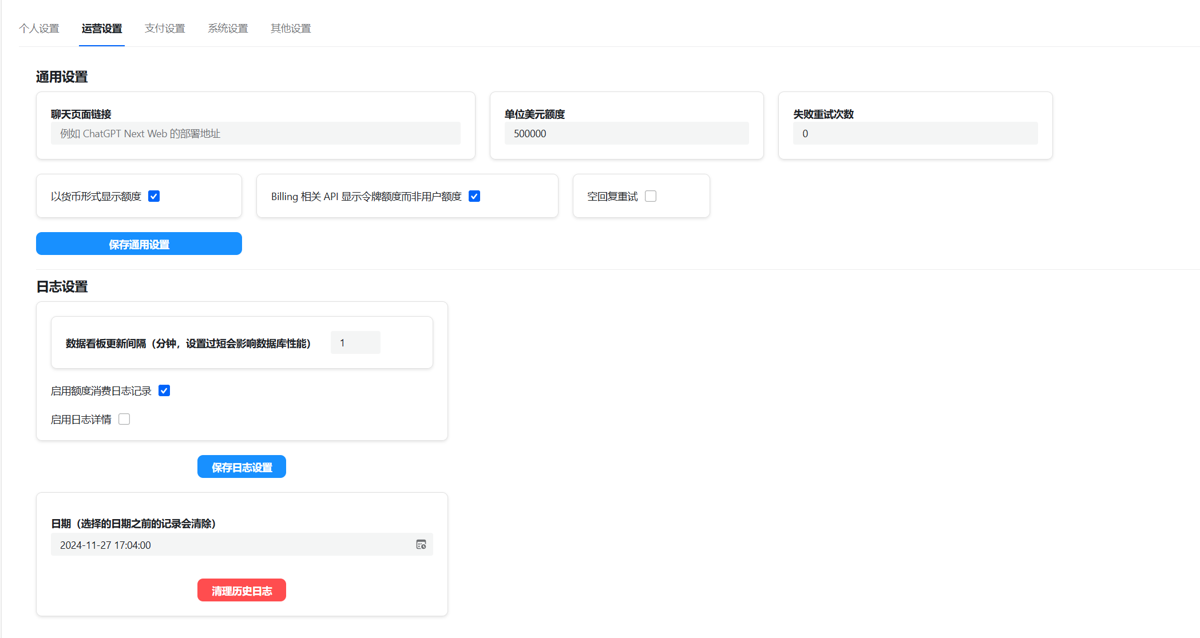This screenshot has height=638, width=1200.
Task: Click the 保存通用设置 button
Action: tap(139, 244)
